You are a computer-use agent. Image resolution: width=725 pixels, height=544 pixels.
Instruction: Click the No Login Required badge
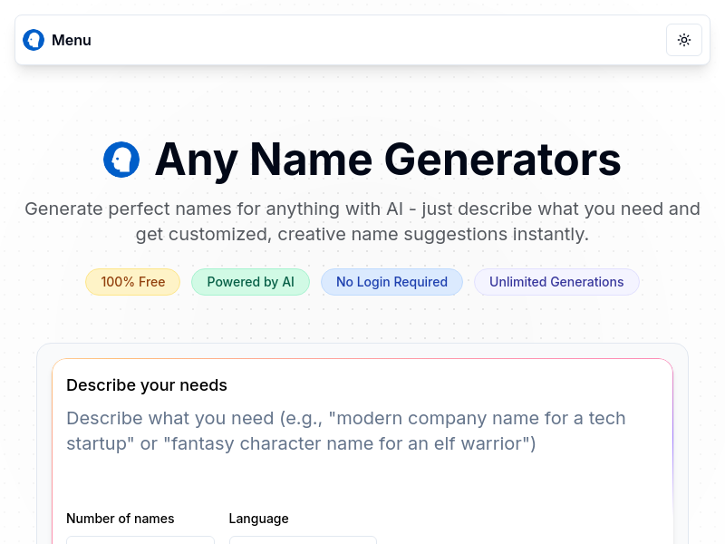(x=391, y=282)
